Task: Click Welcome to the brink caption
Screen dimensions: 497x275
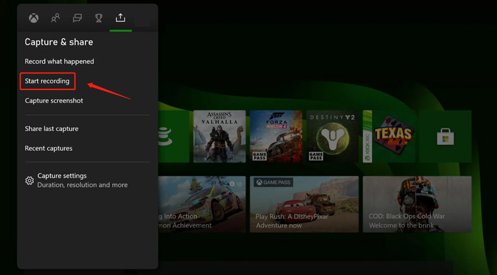Action: [x=401, y=225]
